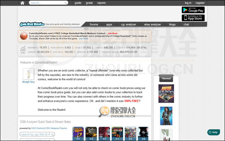225x141 pixels.
Task: Open the chat tab
Action: (186, 24)
